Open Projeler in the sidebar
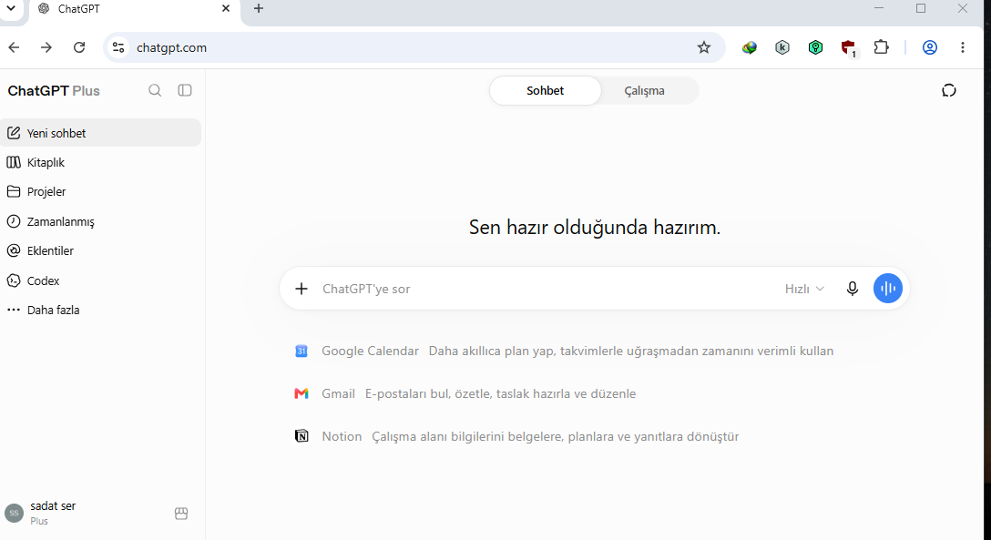 100,191
